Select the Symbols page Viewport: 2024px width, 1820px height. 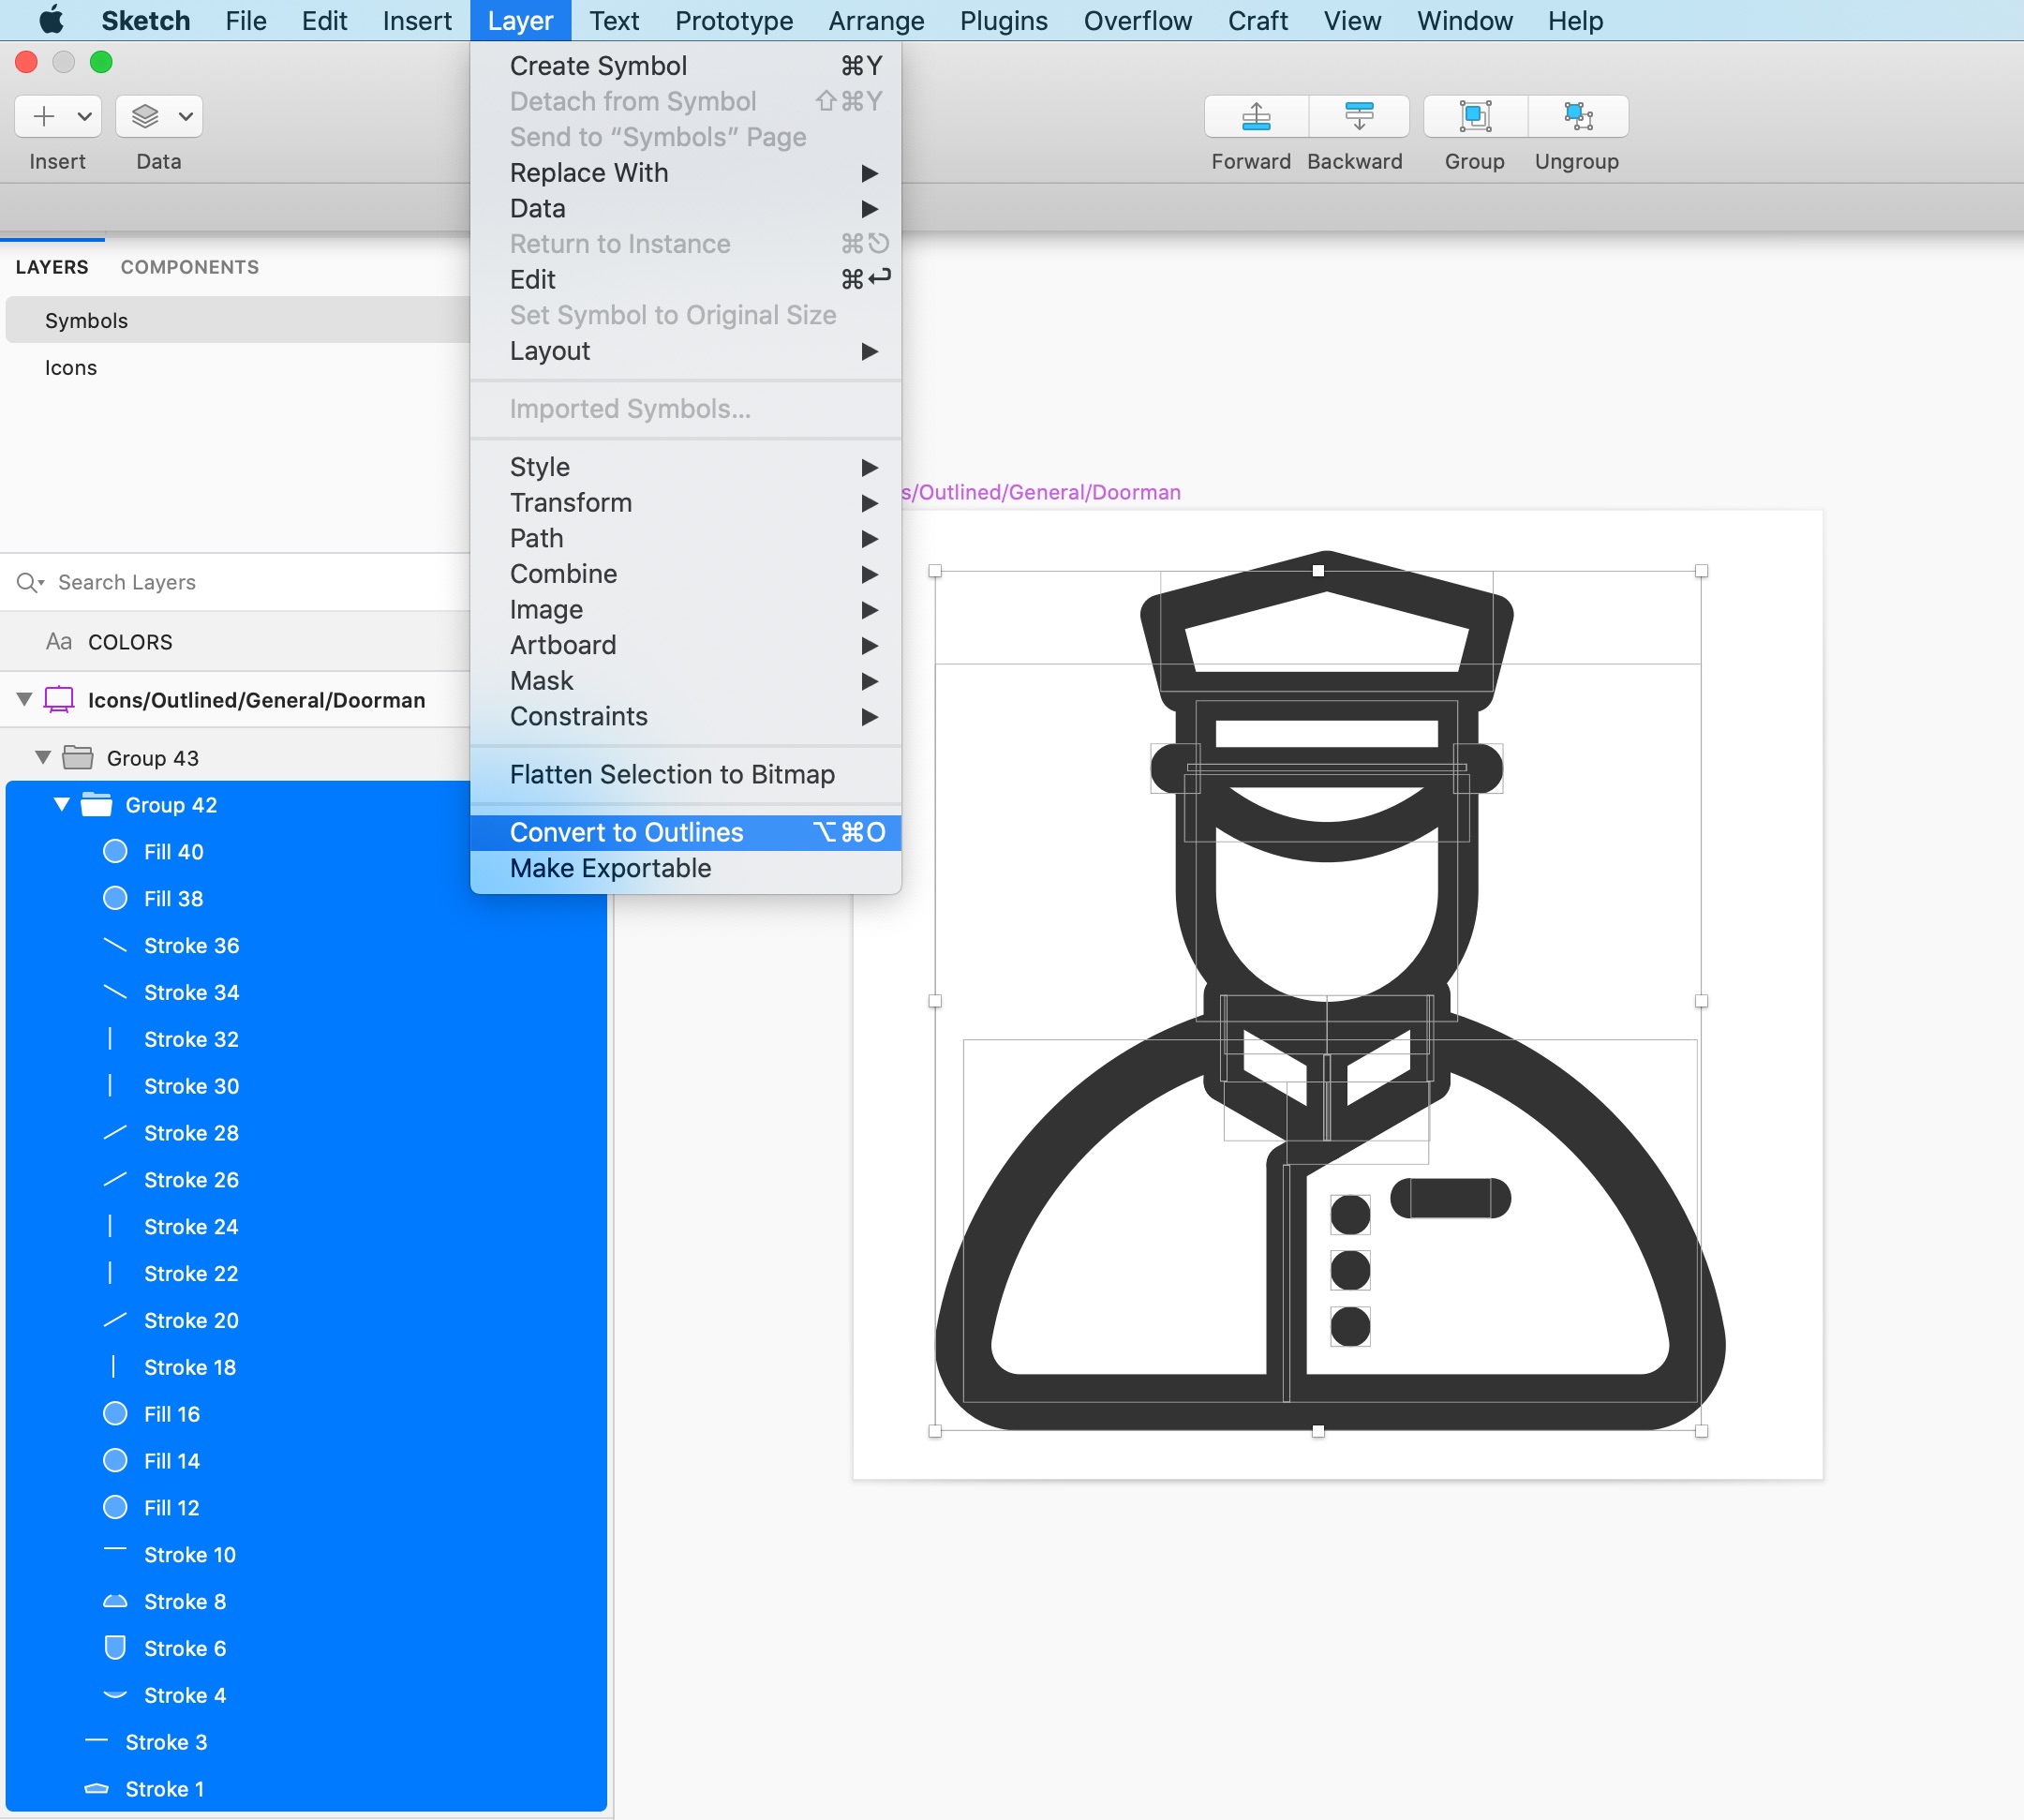click(x=238, y=320)
